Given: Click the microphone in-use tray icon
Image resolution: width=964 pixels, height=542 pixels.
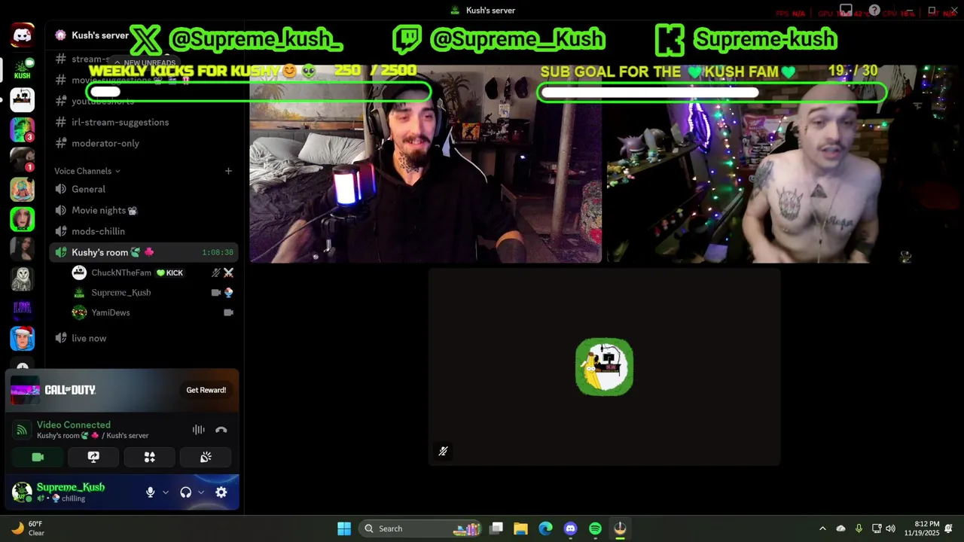Looking at the screenshot, I should [x=859, y=528].
